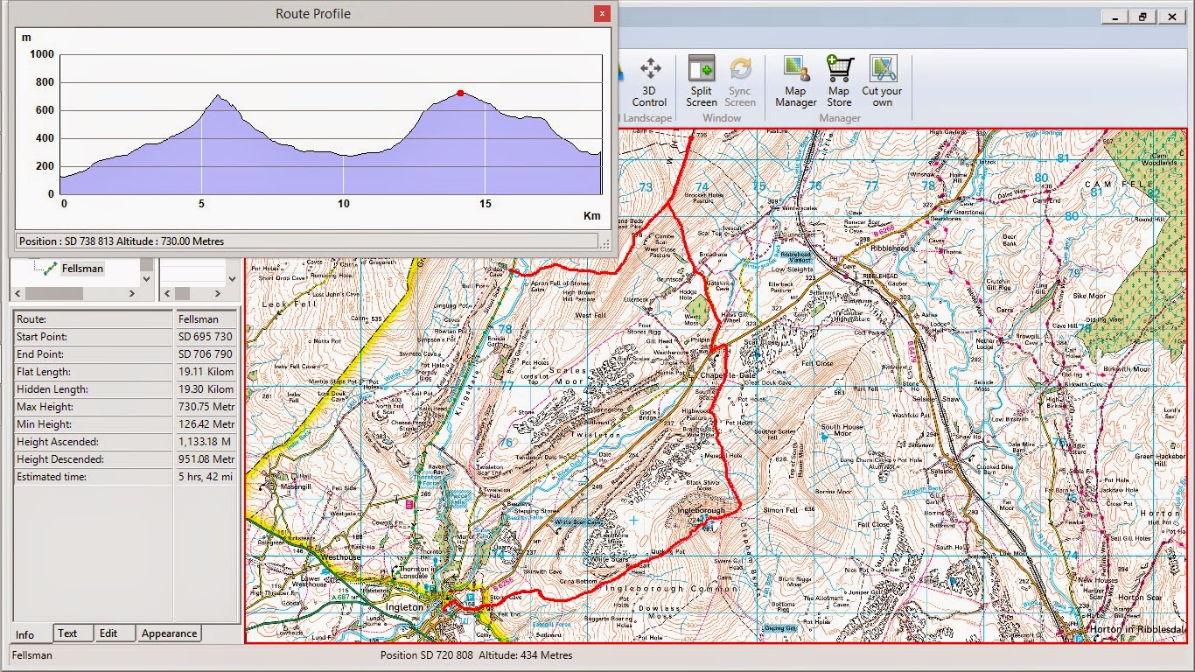Restore down the main application window
1195x672 pixels.
tap(1143, 17)
